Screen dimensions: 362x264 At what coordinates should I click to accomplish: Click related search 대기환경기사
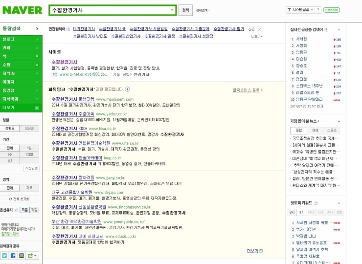tap(84, 29)
